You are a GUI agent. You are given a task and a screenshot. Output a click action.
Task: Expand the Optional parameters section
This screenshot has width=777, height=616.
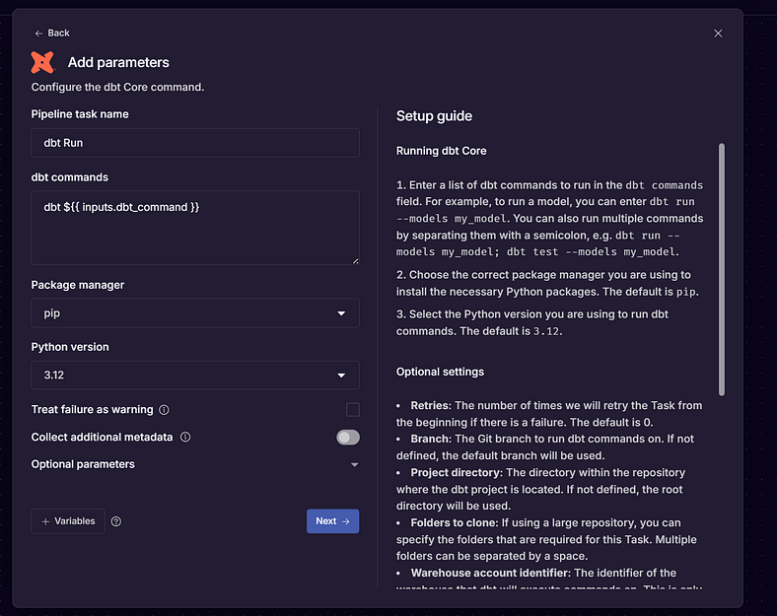click(x=195, y=464)
